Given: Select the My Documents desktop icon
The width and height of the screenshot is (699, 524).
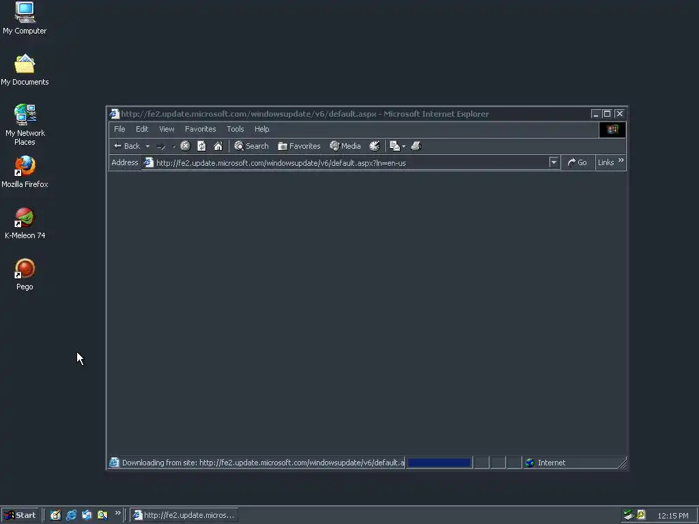Looking at the screenshot, I should coord(25,70).
